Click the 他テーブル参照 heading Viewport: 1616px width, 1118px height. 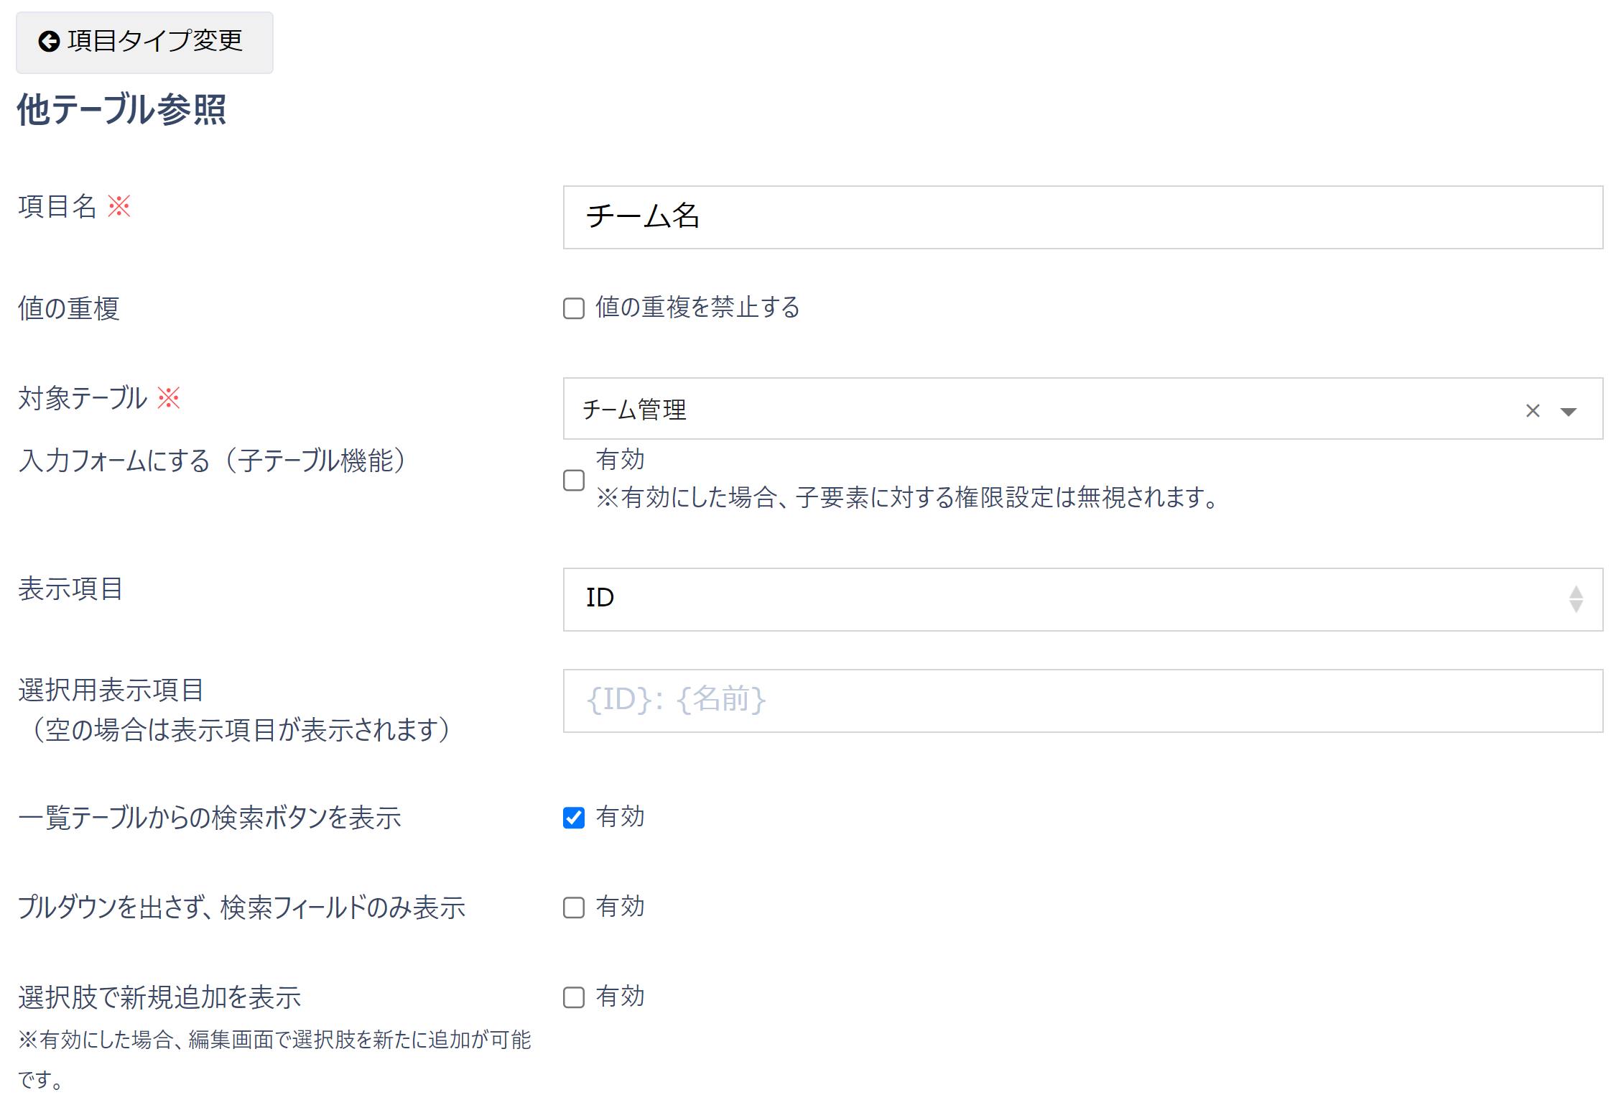(121, 109)
